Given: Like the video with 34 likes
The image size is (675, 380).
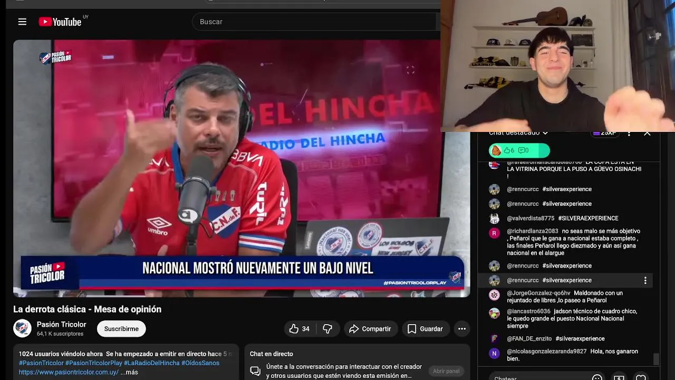Looking at the screenshot, I should pyautogui.click(x=300, y=329).
